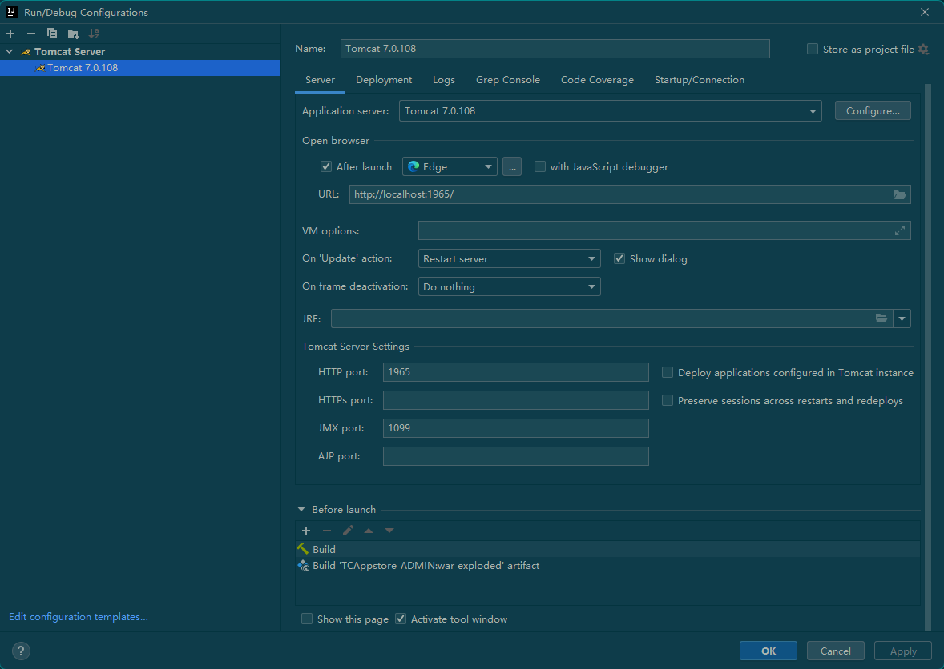Collapse the Tomcat Server tree node
The height and width of the screenshot is (669, 944).
pyautogui.click(x=10, y=52)
